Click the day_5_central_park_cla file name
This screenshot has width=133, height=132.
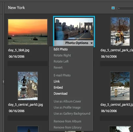pyautogui.click(x=117, y=50)
